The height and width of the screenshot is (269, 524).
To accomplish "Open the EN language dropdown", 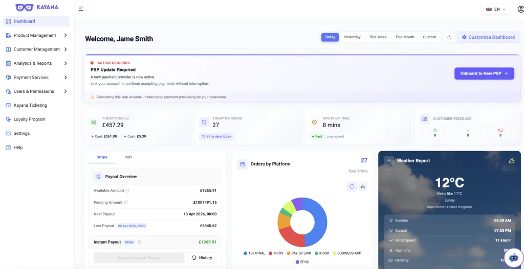I will coord(496,9).
